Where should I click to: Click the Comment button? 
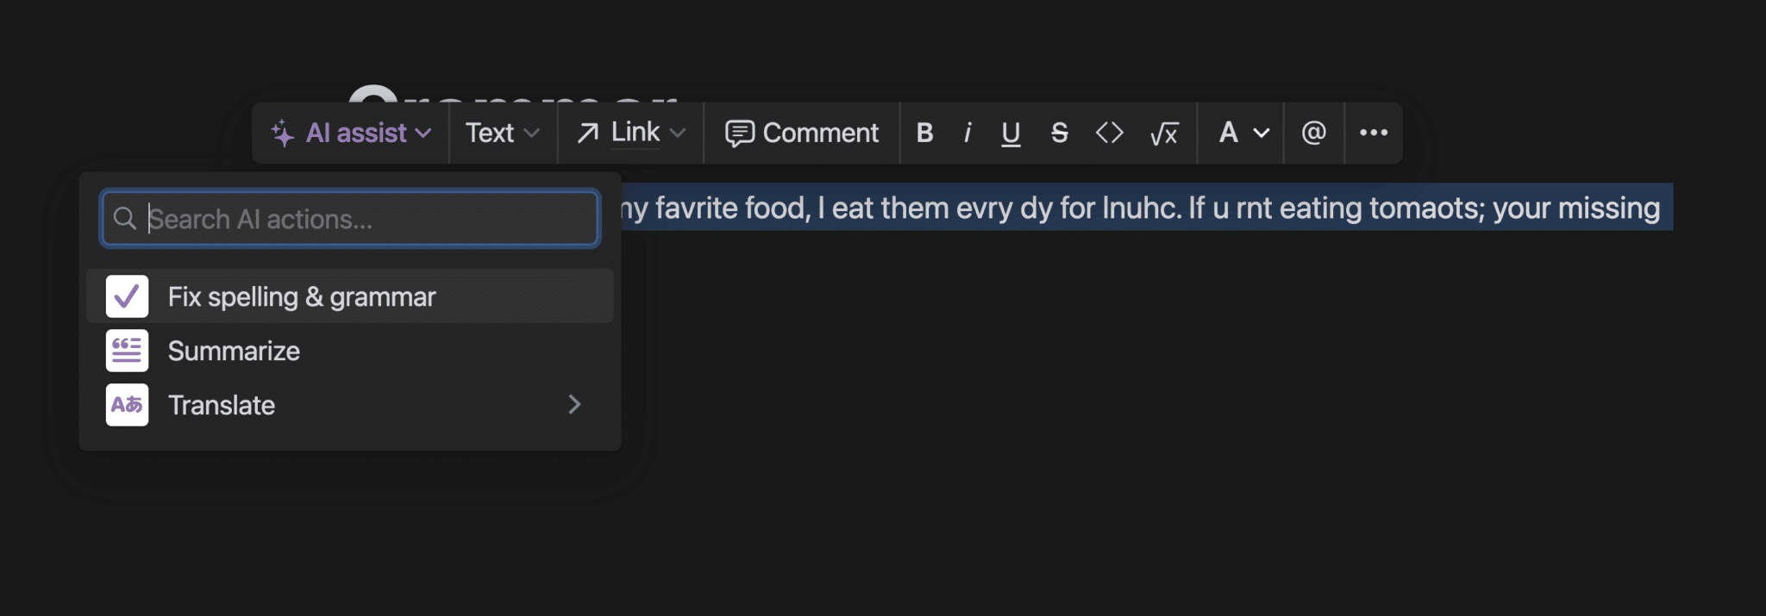[x=802, y=133]
